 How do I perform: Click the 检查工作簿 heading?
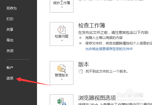tap(92, 25)
